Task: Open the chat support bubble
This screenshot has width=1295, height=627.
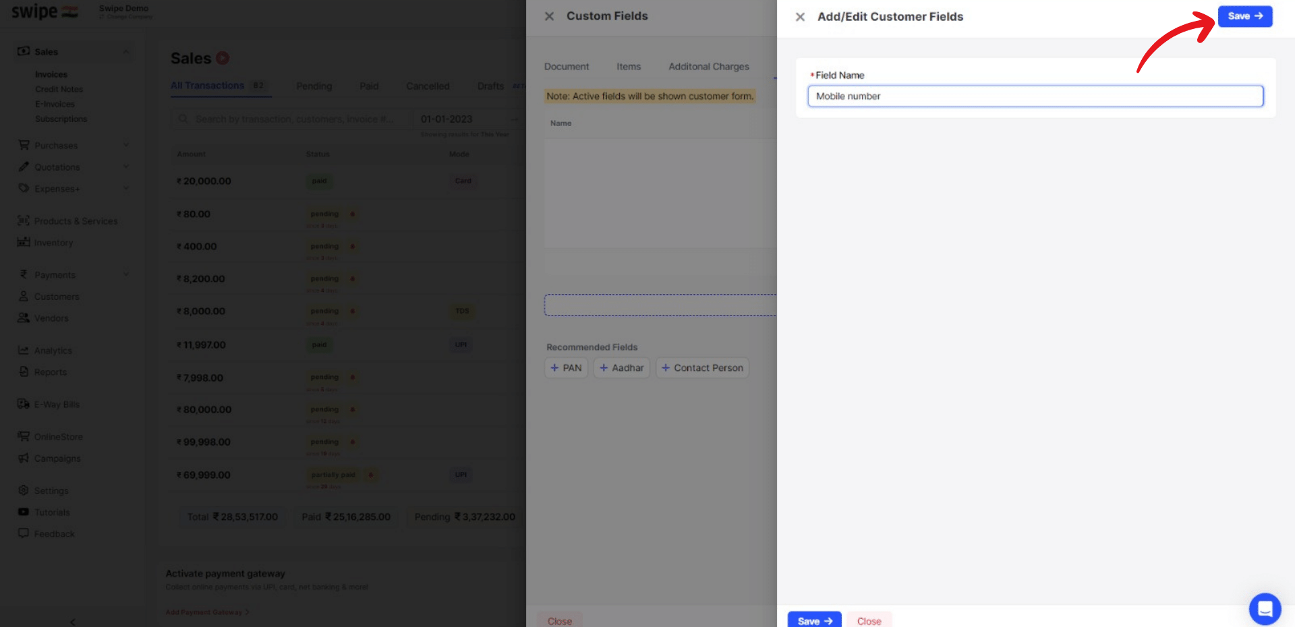Action: pos(1265,609)
